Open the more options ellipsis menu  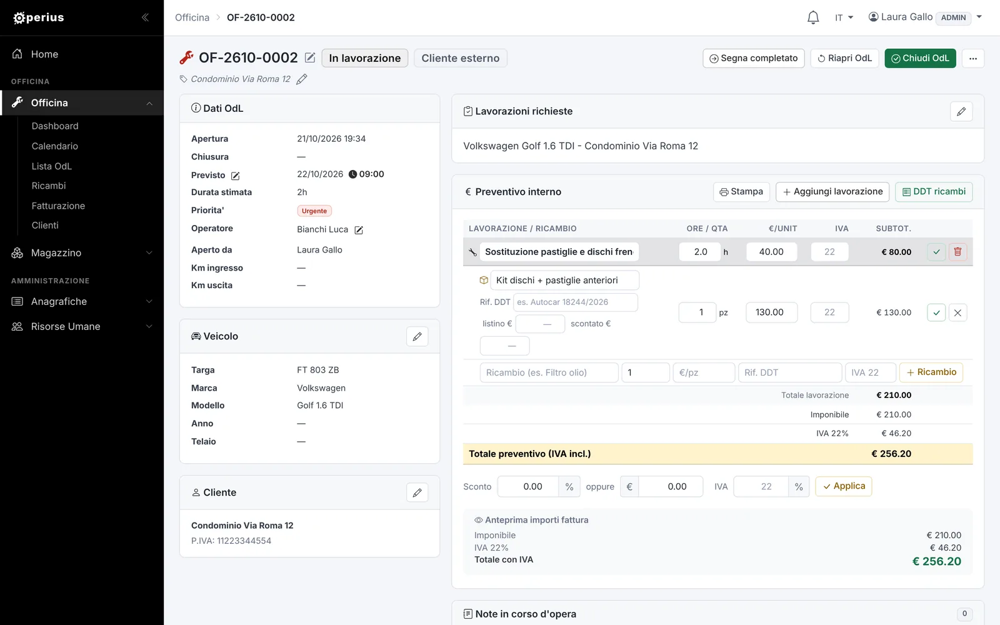tap(973, 58)
